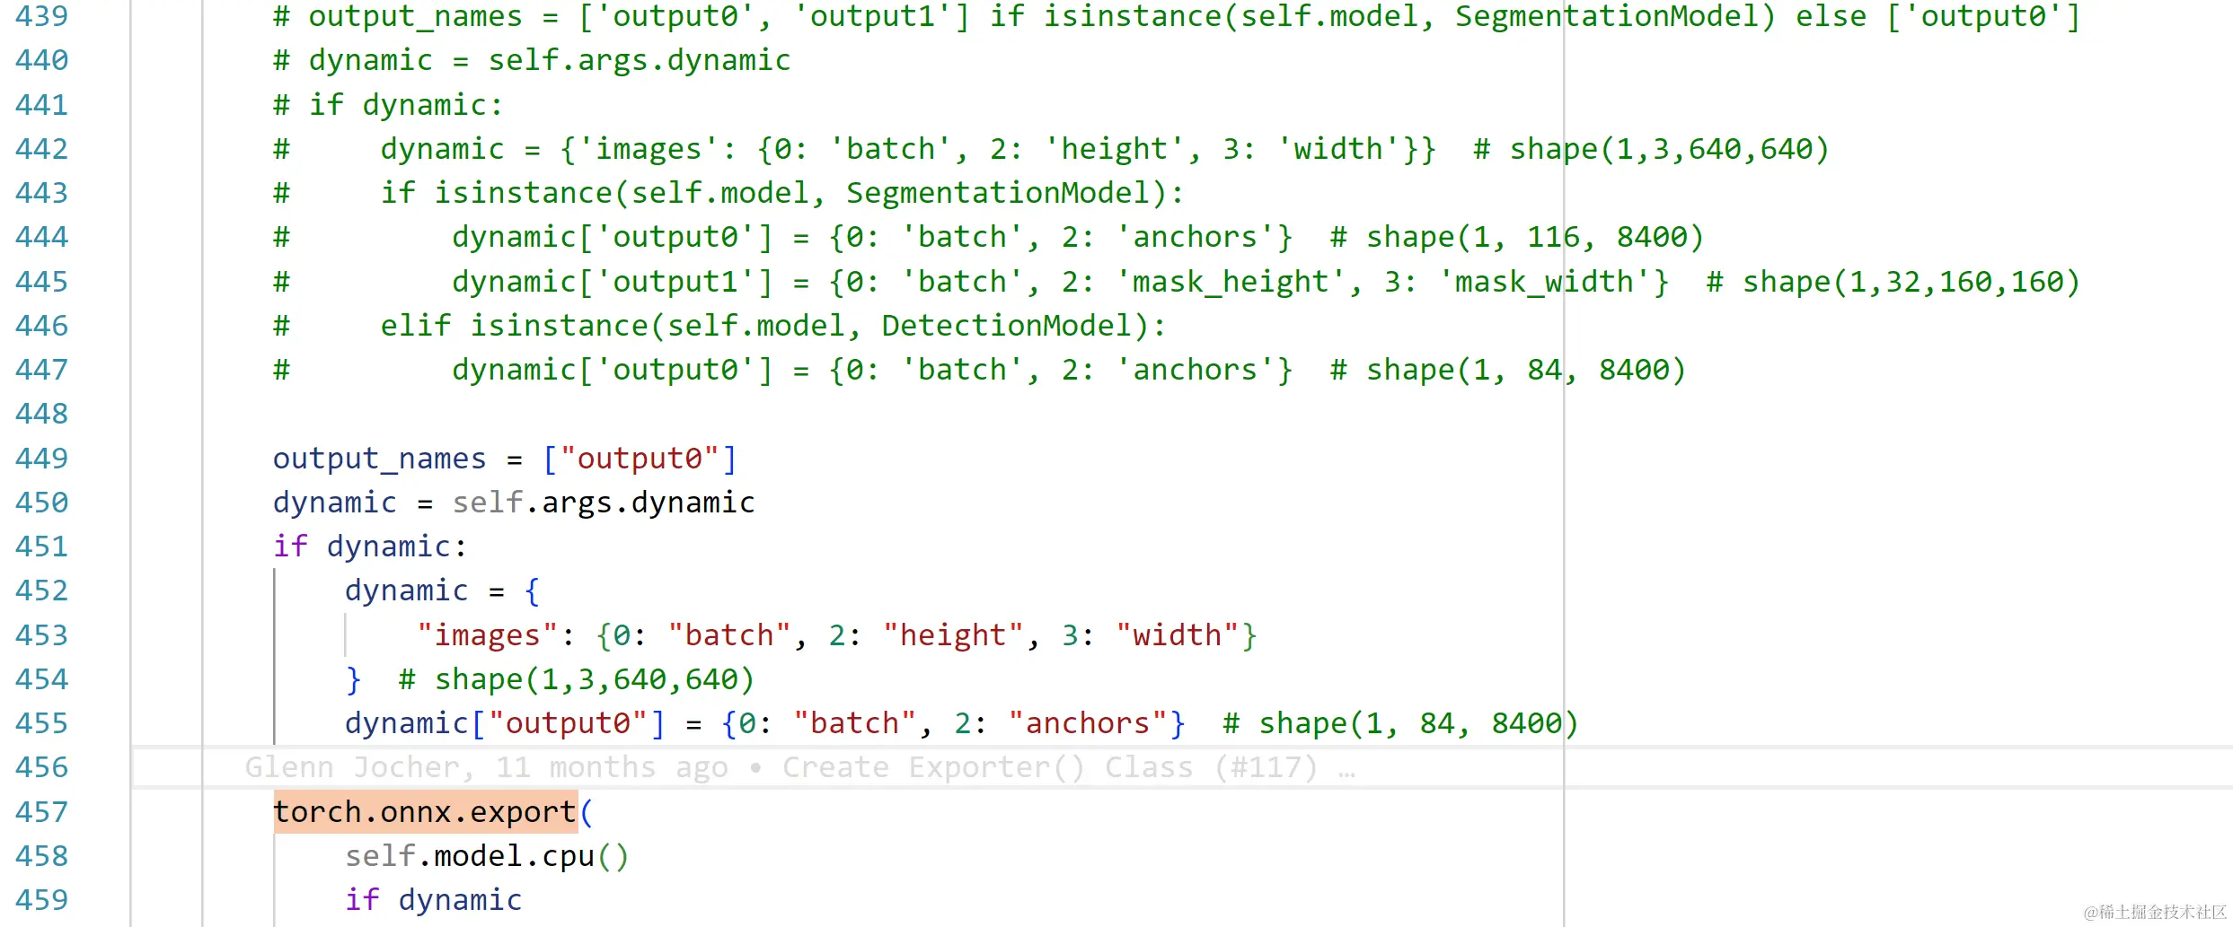Click the "width" string on line 453
Viewport: 2233px width, 927px height.
pos(1178,635)
